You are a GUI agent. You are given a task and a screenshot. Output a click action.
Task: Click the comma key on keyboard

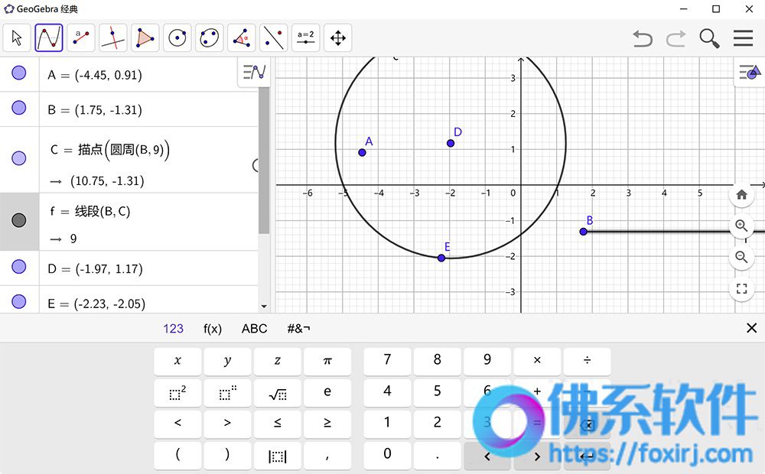327,456
